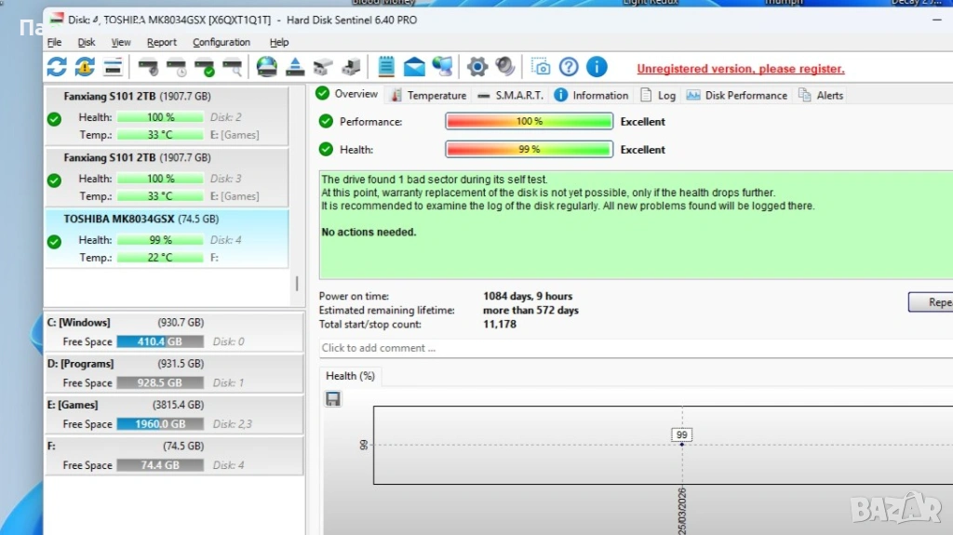
Task: Click the blue Help question mark icon
Action: pyautogui.click(x=569, y=67)
